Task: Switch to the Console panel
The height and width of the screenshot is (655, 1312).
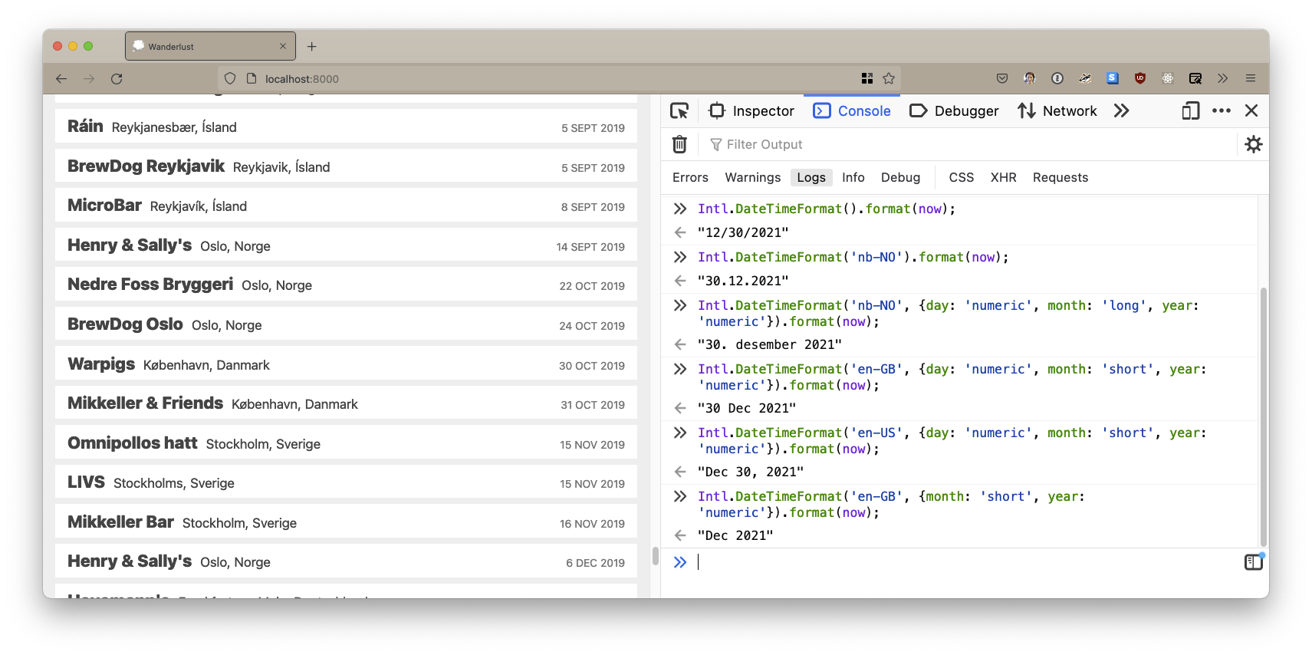Action: tap(852, 111)
